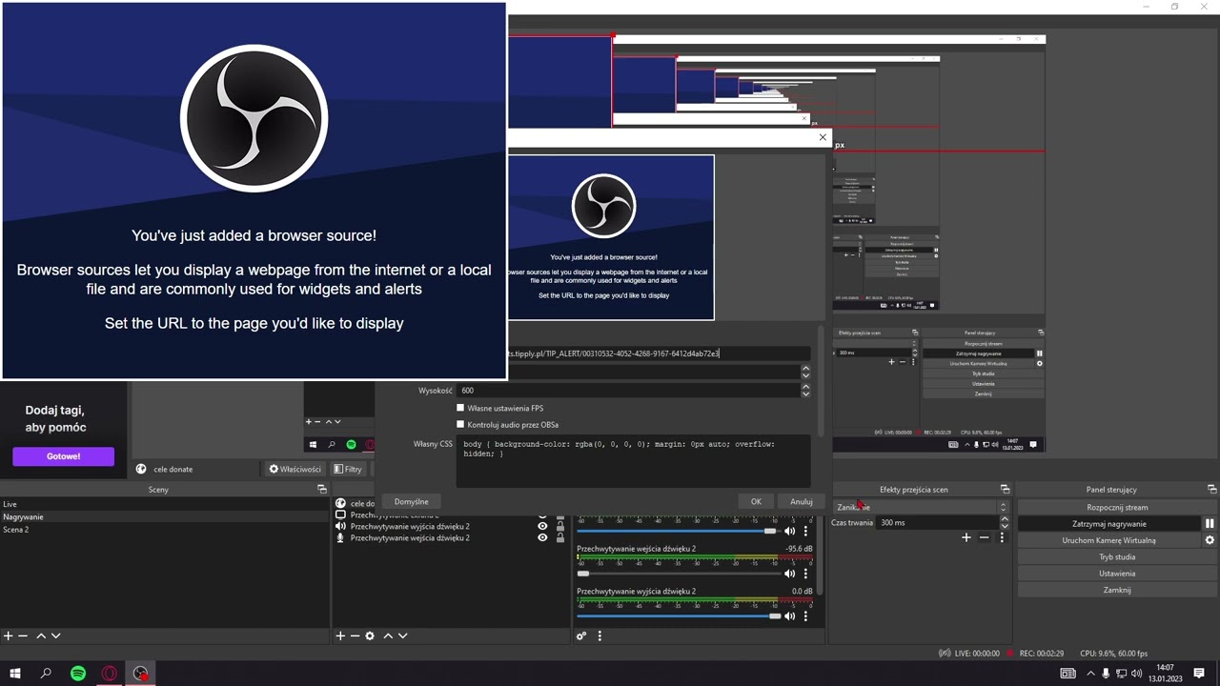Move the selected scene up

(40, 636)
